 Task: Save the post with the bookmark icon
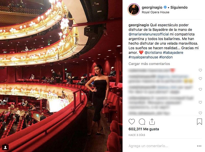(x=199, y=122)
